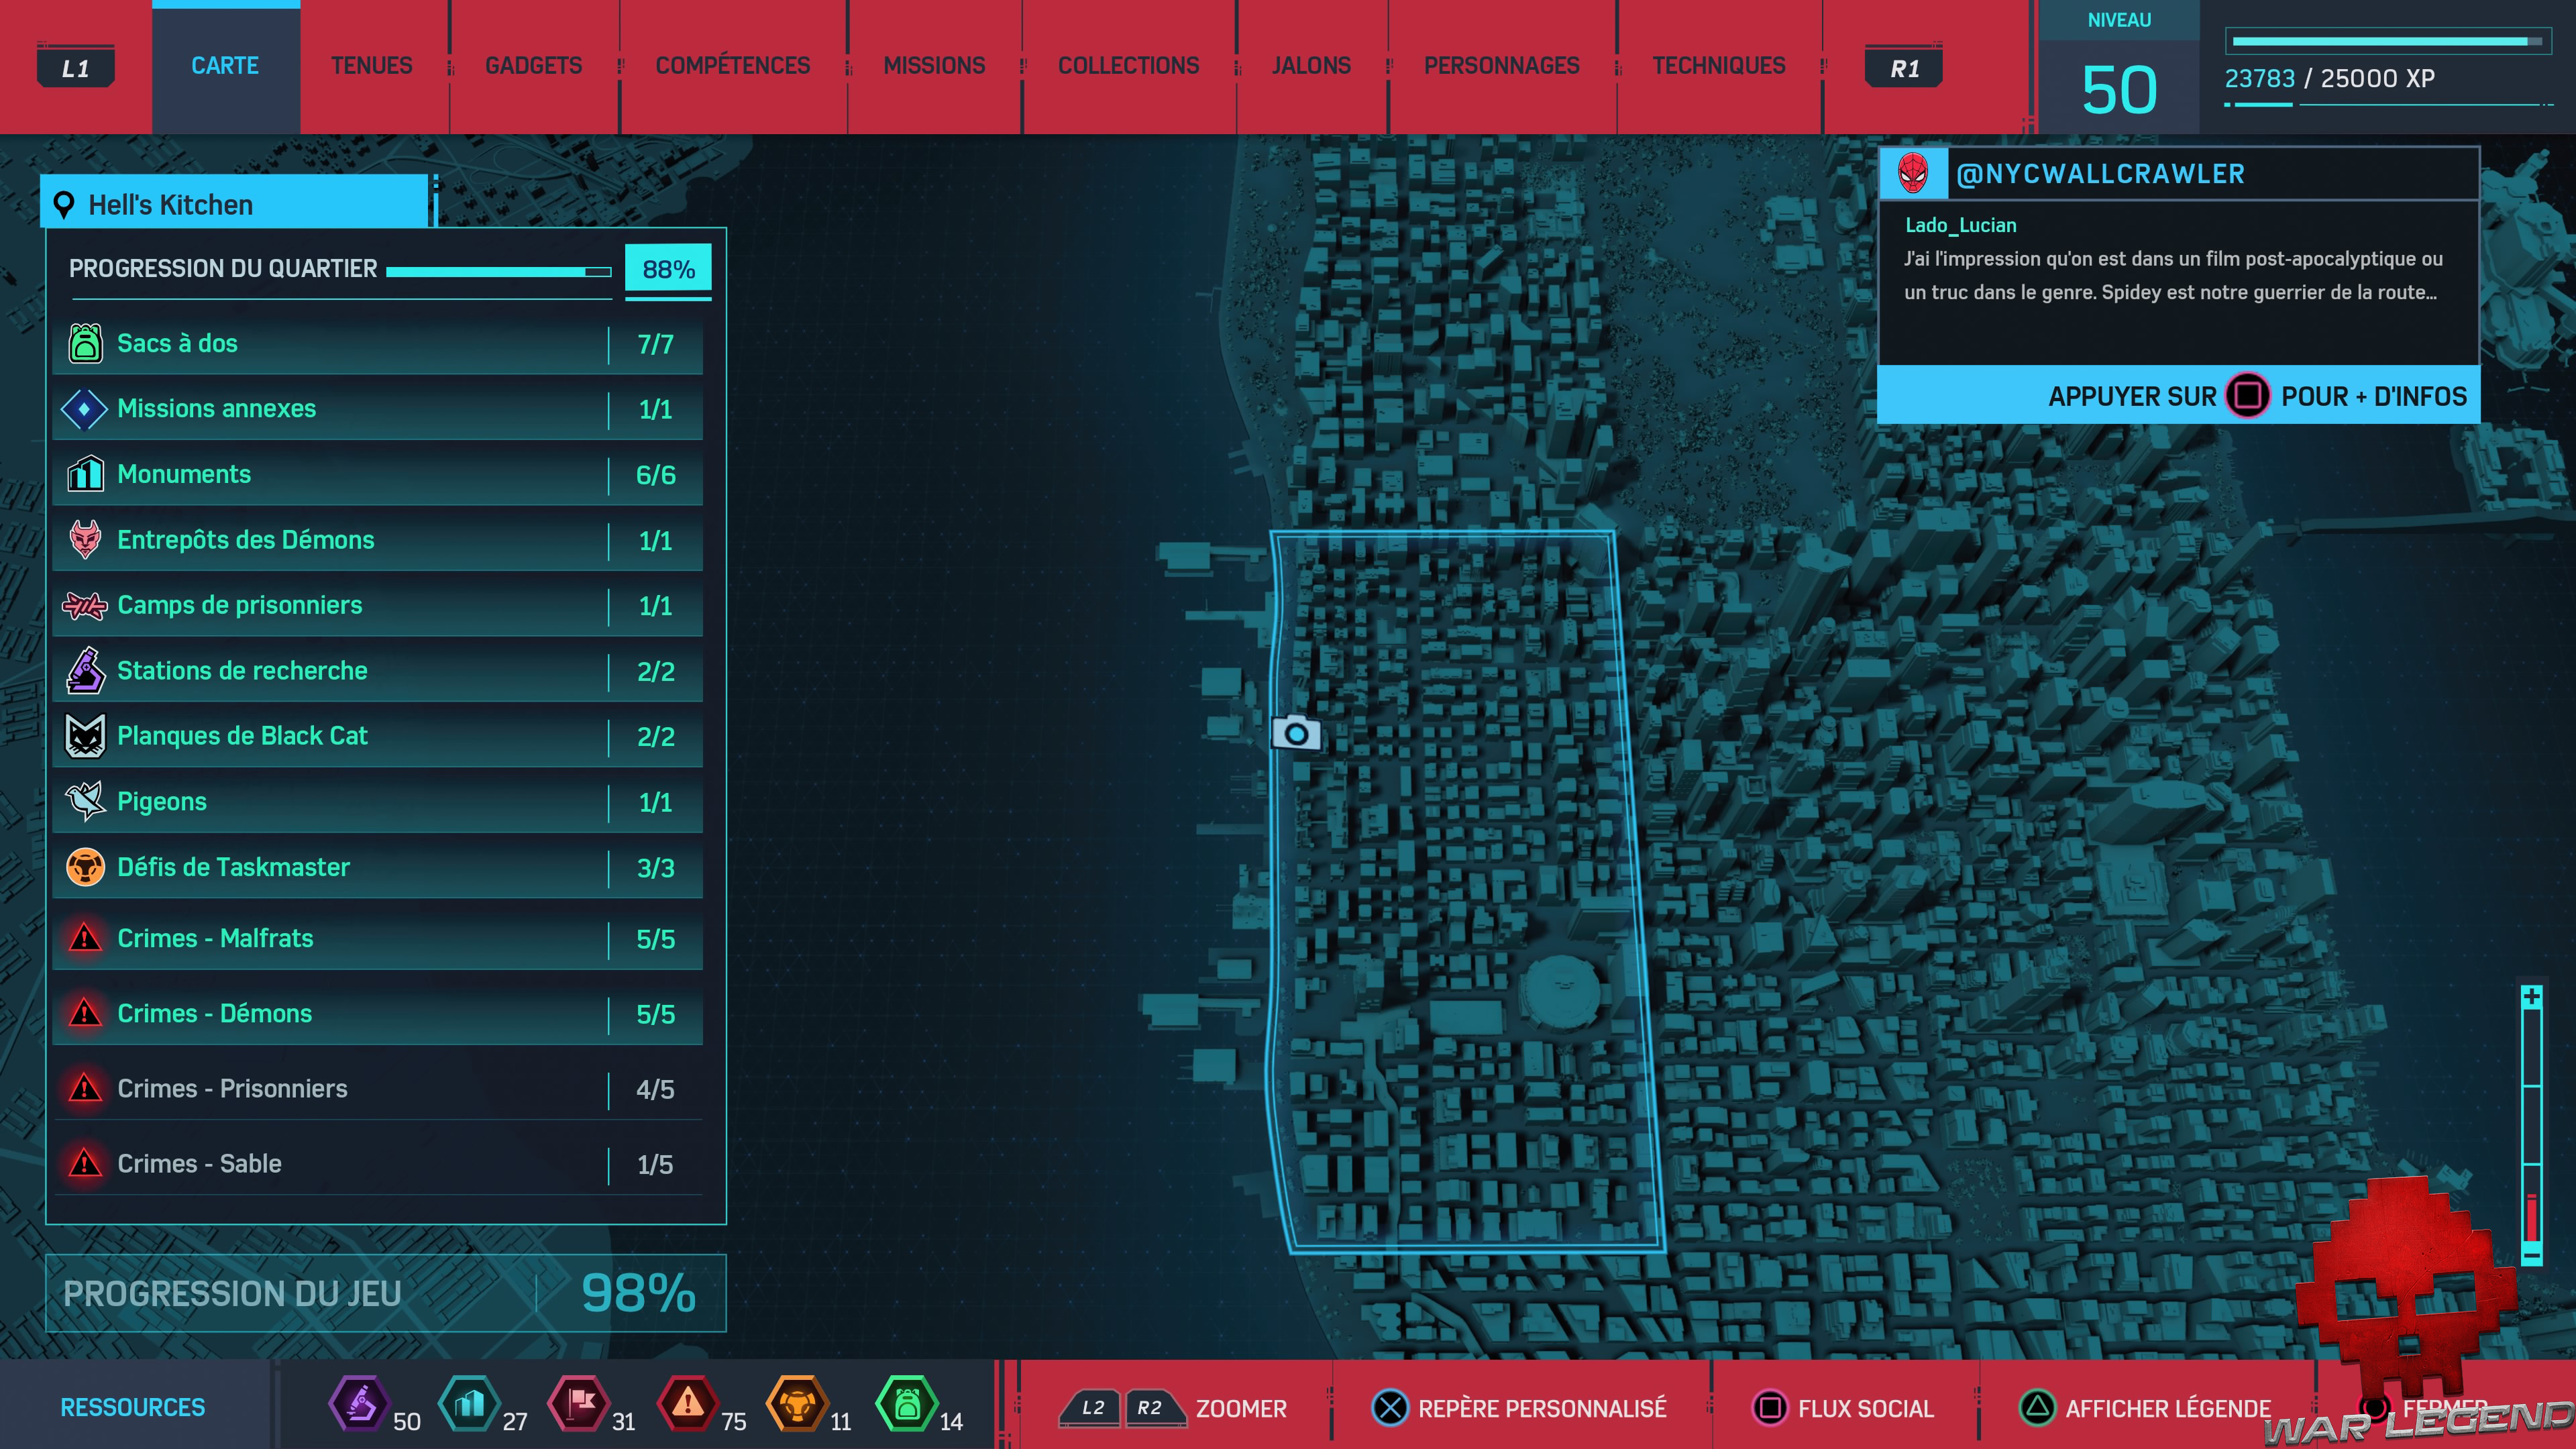Click the Spider-Man avatar in social feed
Viewport: 2576px width, 1449px height.
(1913, 174)
